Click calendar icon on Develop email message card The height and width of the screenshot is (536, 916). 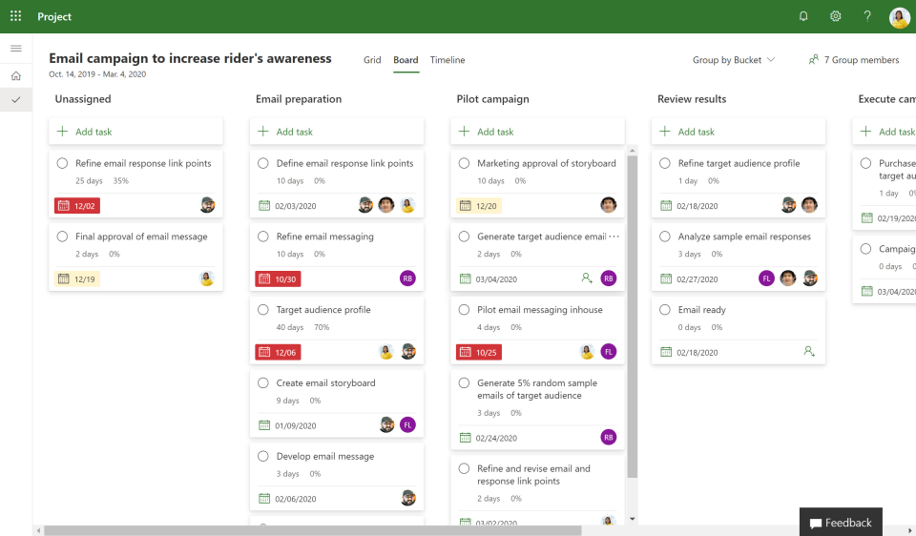click(264, 499)
